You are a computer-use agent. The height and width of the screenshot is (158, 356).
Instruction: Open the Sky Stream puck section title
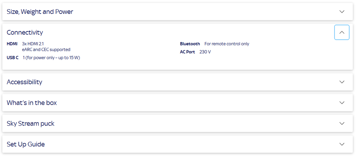pos(31,123)
